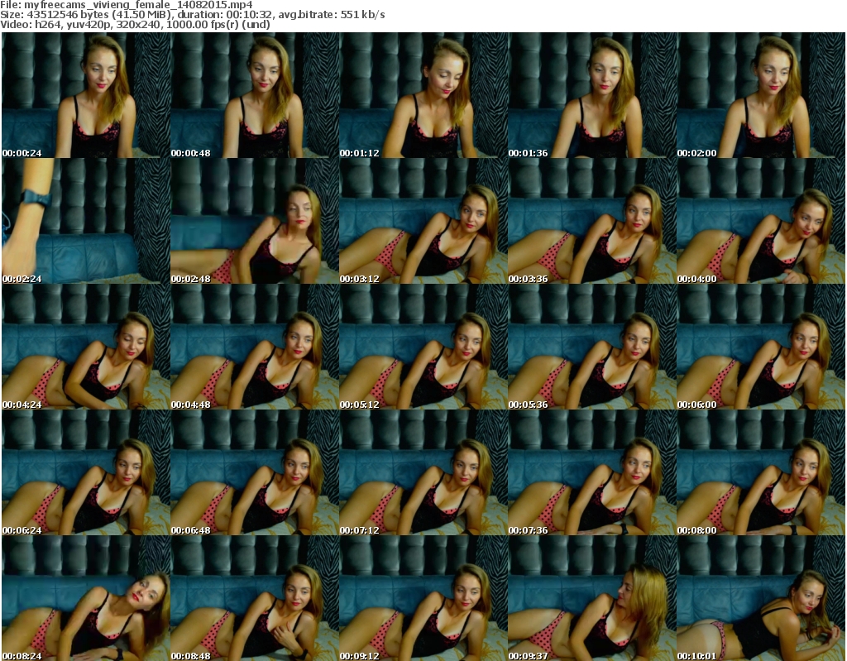Select the thumbnail stamped 00:06:48

pos(255,472)
